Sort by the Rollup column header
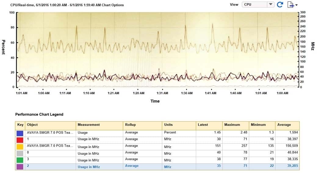The width and height of the screenshot is (317, 173). pyautogui.click(x=130, y=125)
